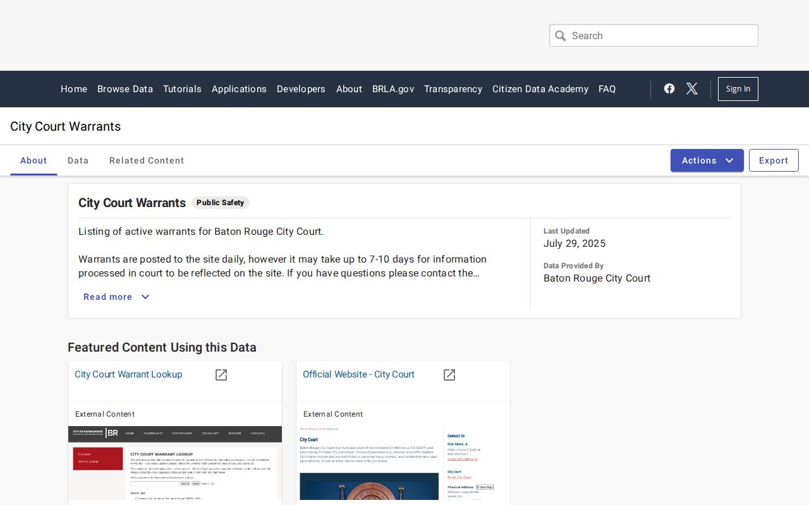This screenshot has height=505, width=809.
Task: Open FAQ menu item
Action: 607,89
